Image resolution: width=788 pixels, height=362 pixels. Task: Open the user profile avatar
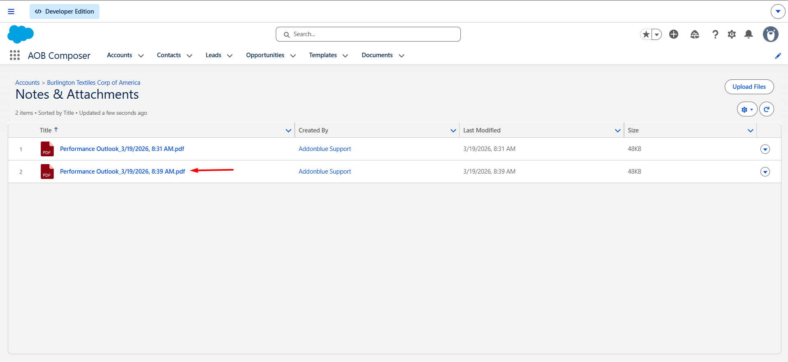tap(771, 34)
